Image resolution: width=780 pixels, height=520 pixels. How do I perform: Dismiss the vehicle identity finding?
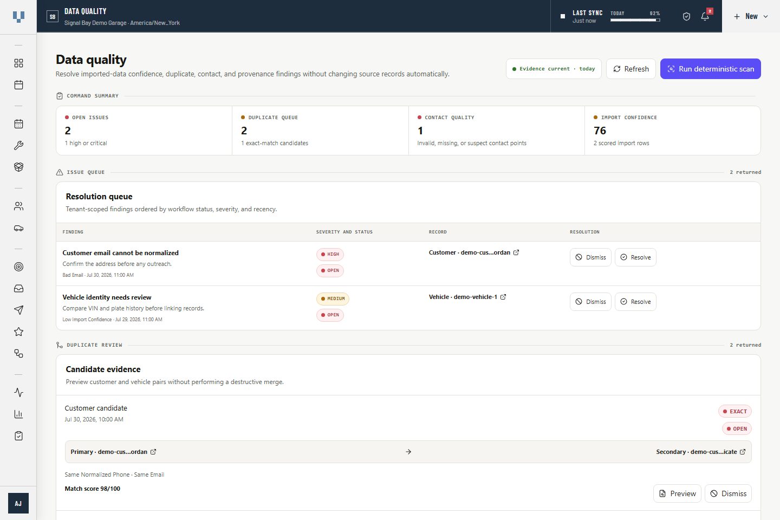(590, 302)
